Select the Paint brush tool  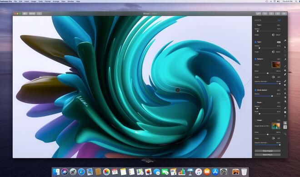[285, 66]
